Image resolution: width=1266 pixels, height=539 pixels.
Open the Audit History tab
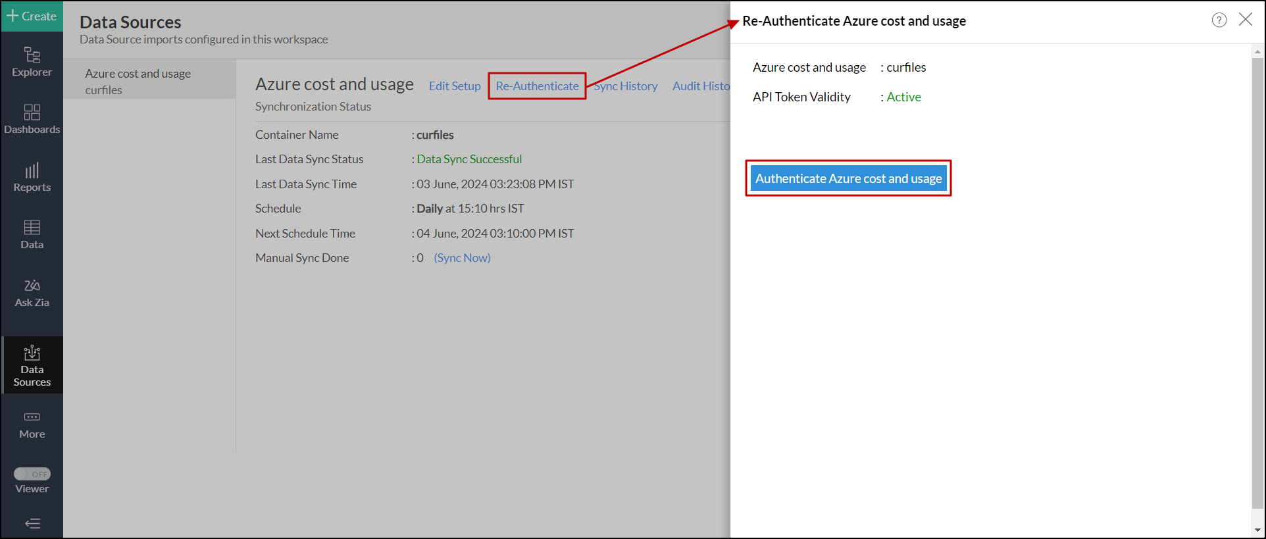point(701,86)
